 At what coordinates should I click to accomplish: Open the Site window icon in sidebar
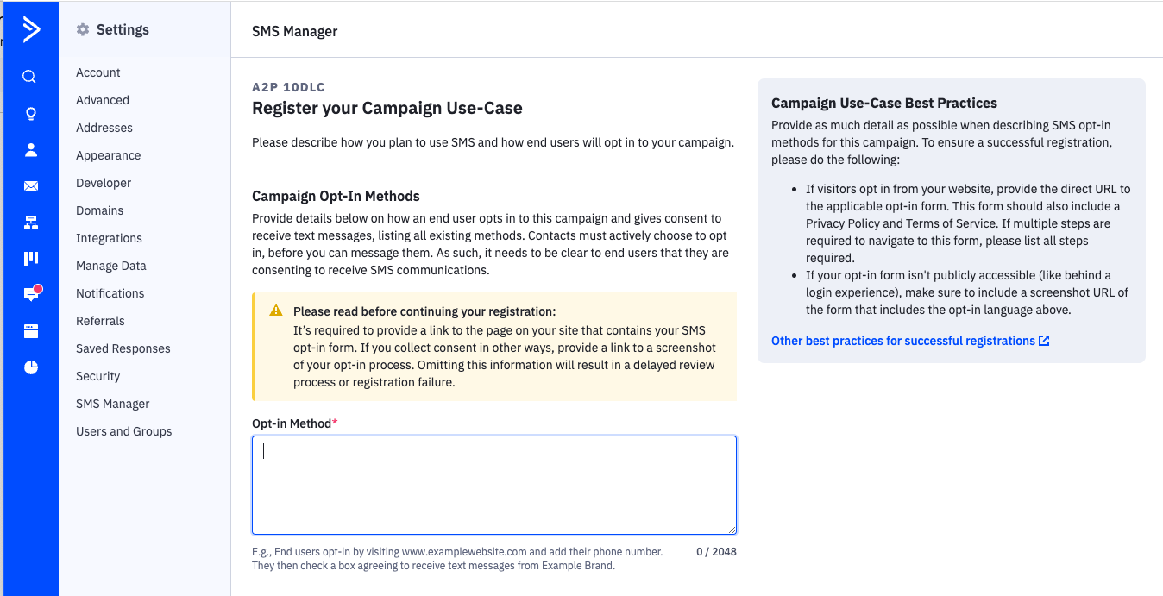[31, 330]
